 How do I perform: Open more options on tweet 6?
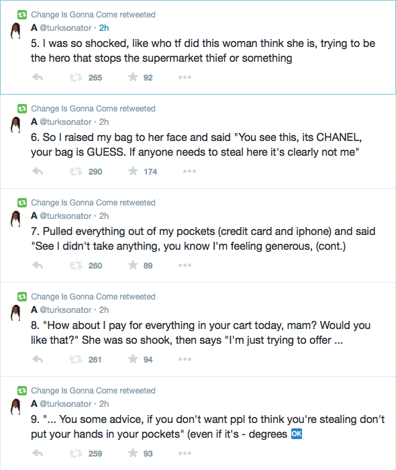pyautogui.click(x=190, y=171)
